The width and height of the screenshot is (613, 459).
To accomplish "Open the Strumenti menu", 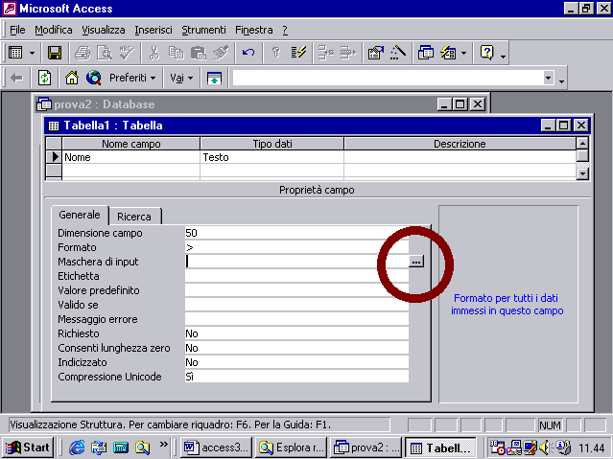I will [x=203, y=30].
